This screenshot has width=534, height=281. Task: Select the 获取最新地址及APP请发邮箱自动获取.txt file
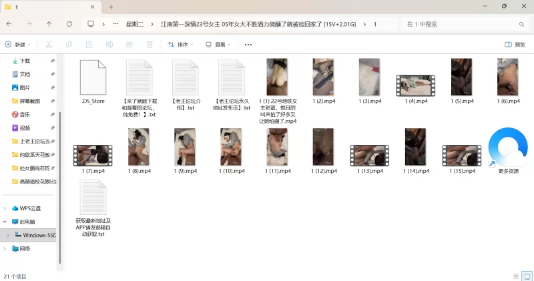(93, 208)
